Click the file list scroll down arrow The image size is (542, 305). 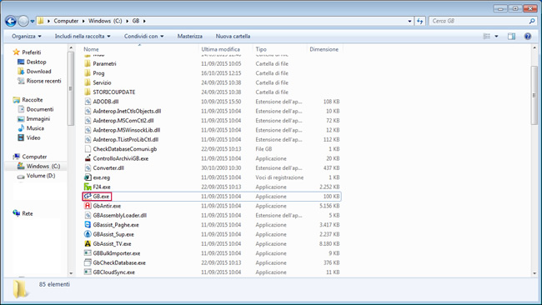pos(534,273)
